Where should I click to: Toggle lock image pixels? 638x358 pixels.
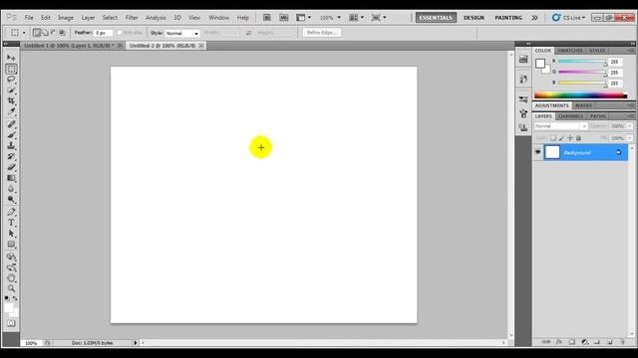pyautogui.click(x=561, y=138)
